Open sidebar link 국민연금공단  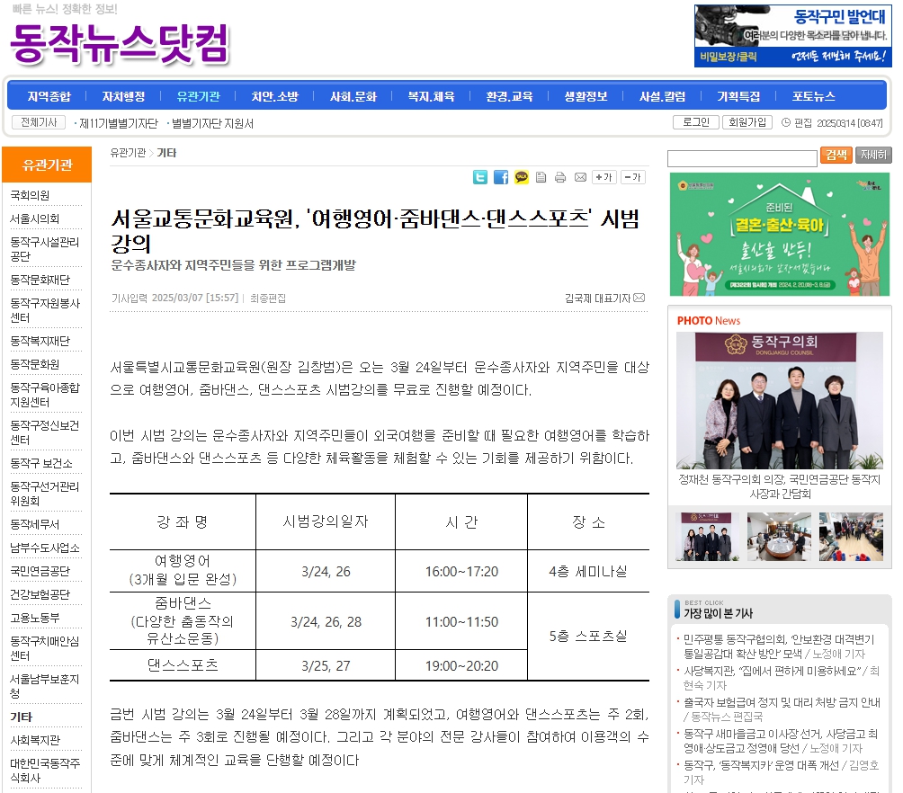point(40,571)
